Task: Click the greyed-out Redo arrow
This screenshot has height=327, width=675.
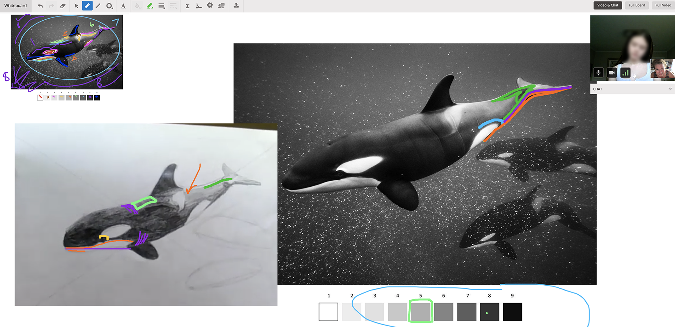Action: tap(51, 6)
